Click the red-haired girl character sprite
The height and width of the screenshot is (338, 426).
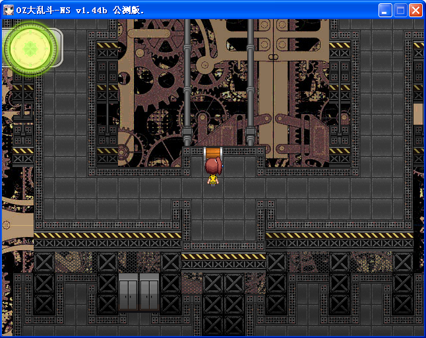tap(213, 172)
